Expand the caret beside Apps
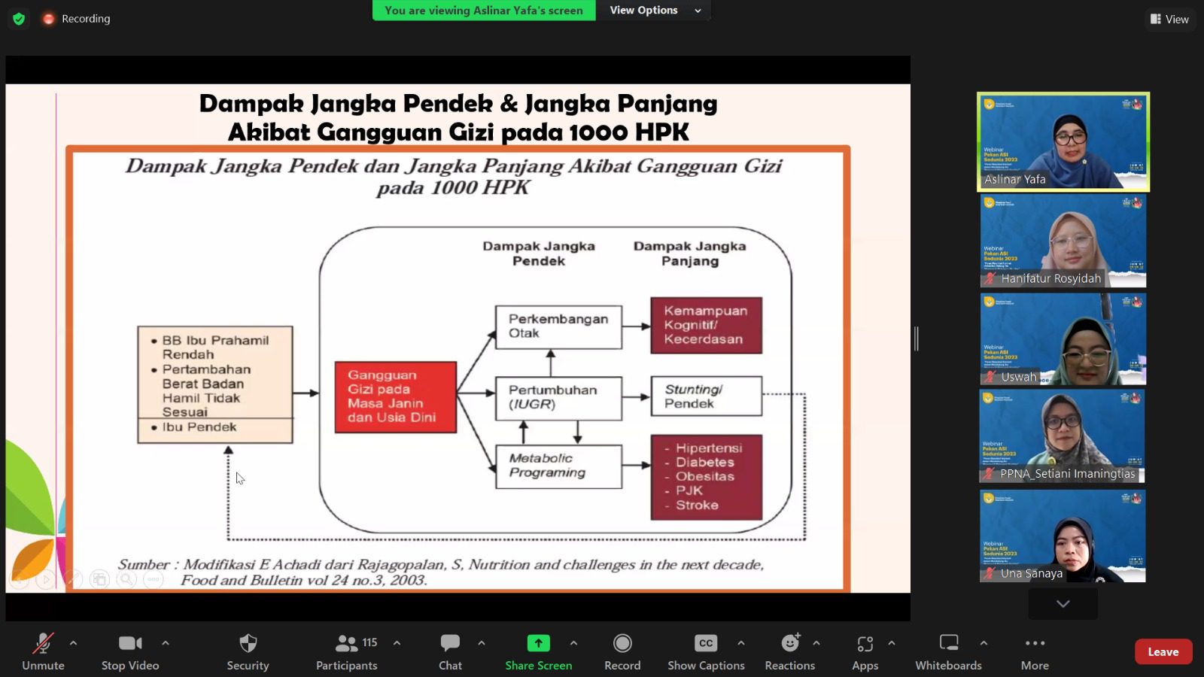 pos(892,643)
